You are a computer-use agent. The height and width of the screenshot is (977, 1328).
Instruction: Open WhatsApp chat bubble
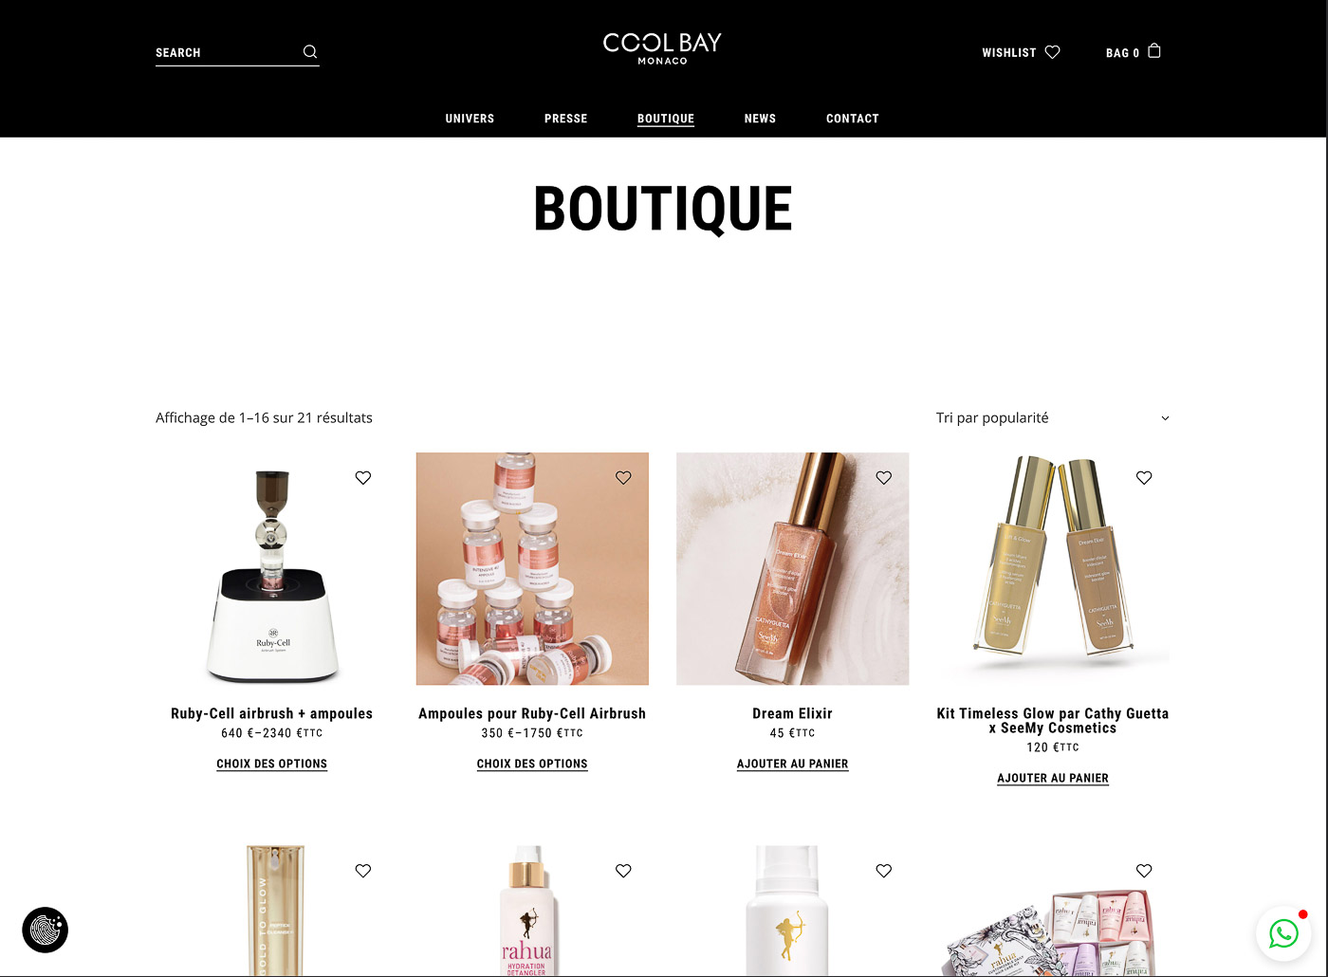[1283, 933]
